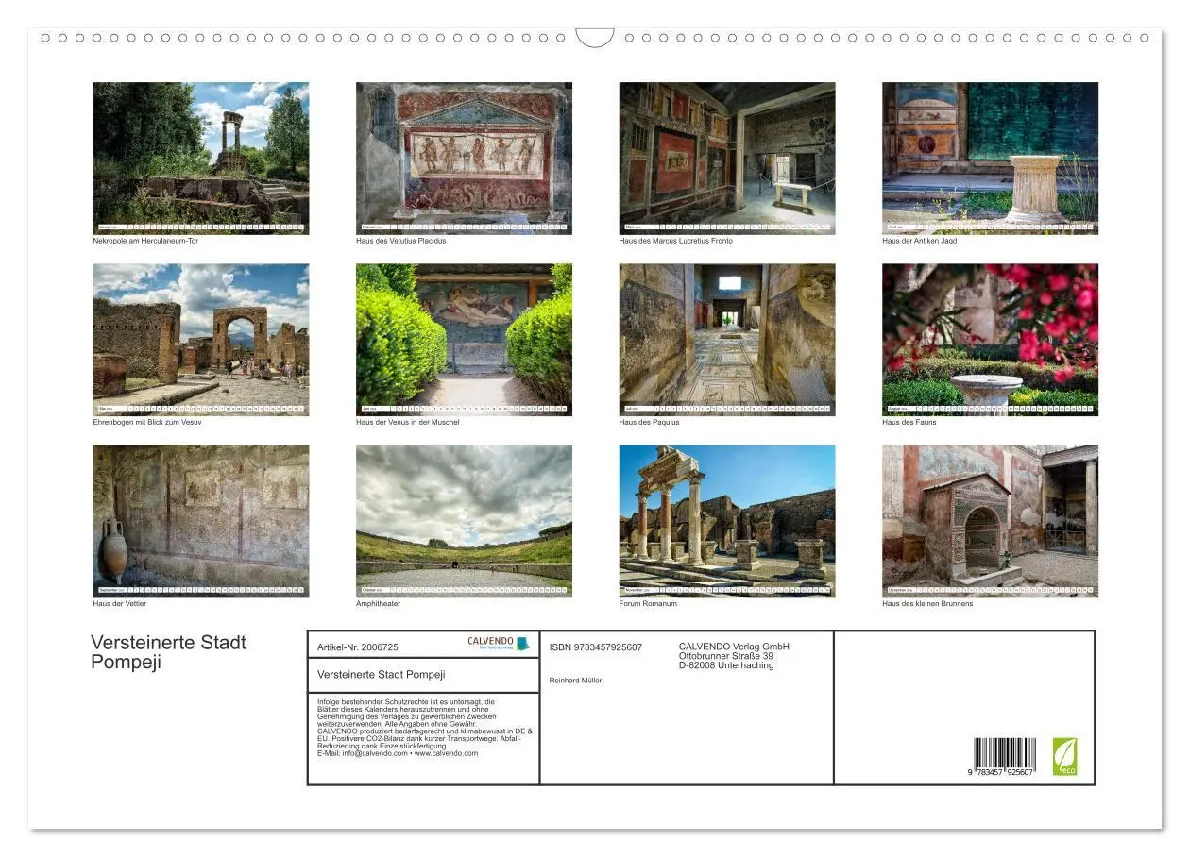The width and height of the screenshot is (1190, 857).
Task: Select the Haus des Paquius thumbnail
Action: pos(726,337)
